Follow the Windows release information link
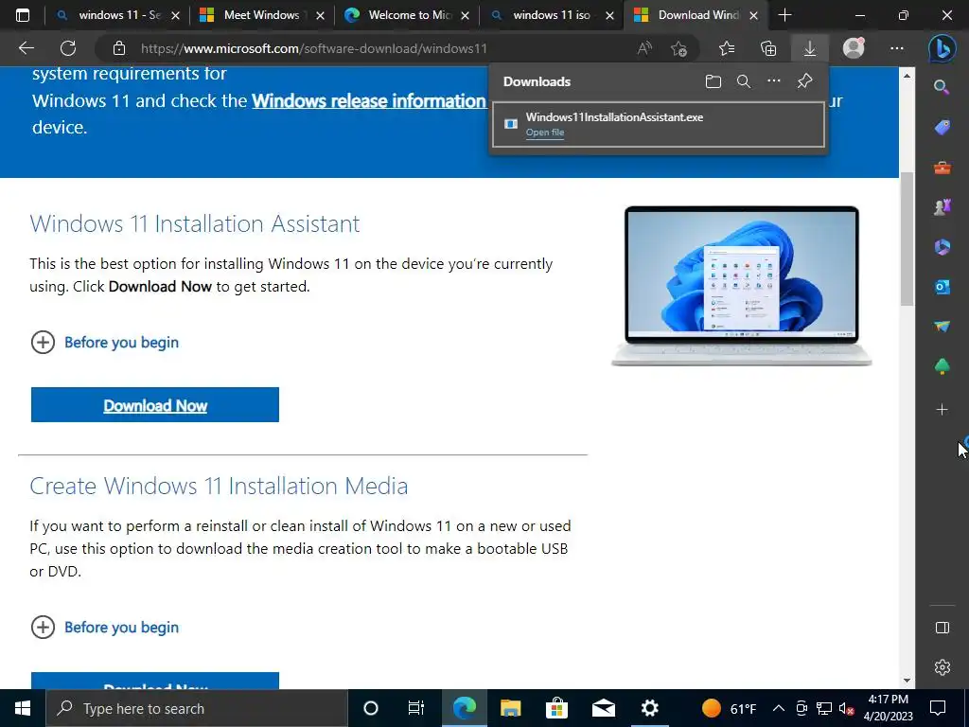 coord(369,100)
